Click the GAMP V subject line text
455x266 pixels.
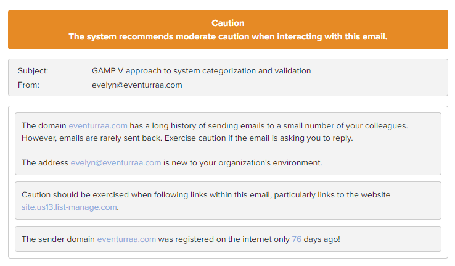coord(201,71)
